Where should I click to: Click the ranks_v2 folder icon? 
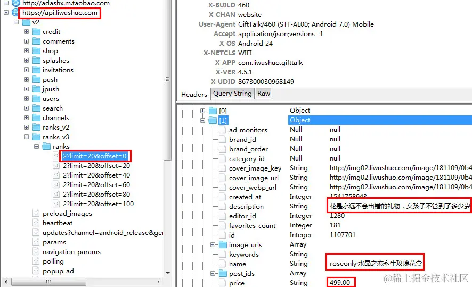click(x=36, y=127)
